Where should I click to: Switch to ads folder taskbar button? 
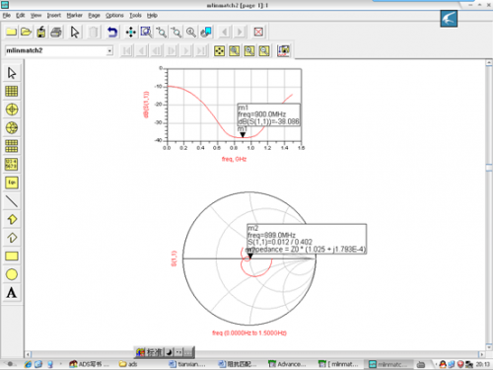(x=128, y=364)
